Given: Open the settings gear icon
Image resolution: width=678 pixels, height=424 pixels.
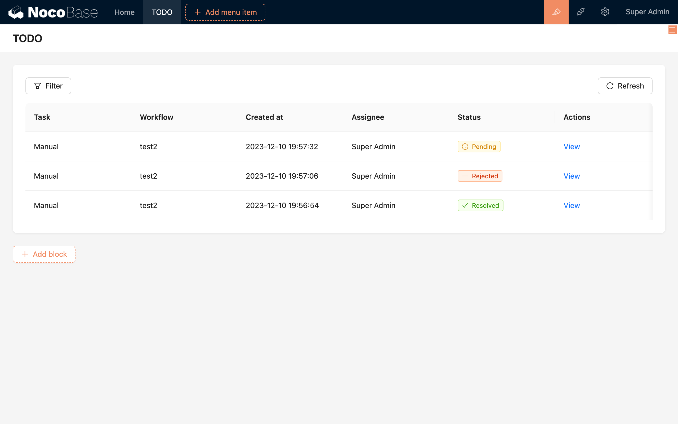Looking at the screenshot, I should [605, 12].
